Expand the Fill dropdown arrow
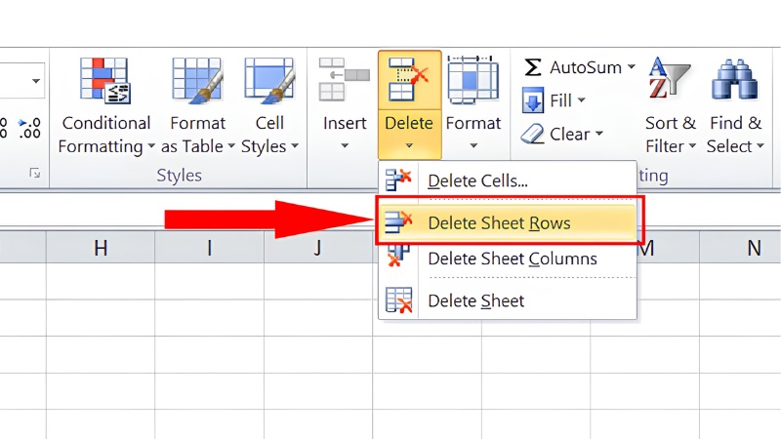The height and width of the screenshot is (439, 781). (581, 100)
